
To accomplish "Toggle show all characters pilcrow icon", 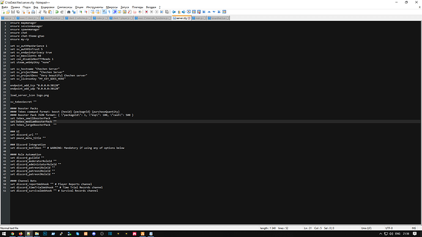I will [x=109, y=12].
